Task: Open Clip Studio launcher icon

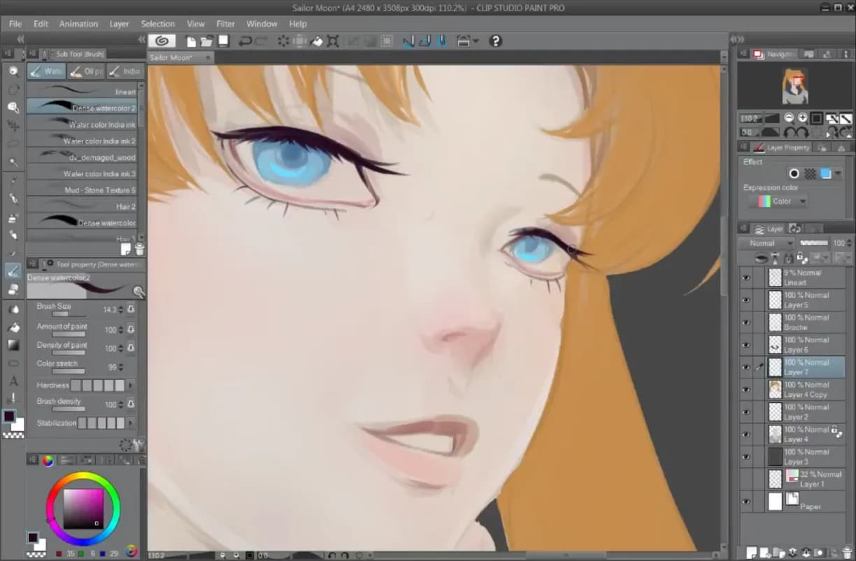Action: click(x=162, y=41)
